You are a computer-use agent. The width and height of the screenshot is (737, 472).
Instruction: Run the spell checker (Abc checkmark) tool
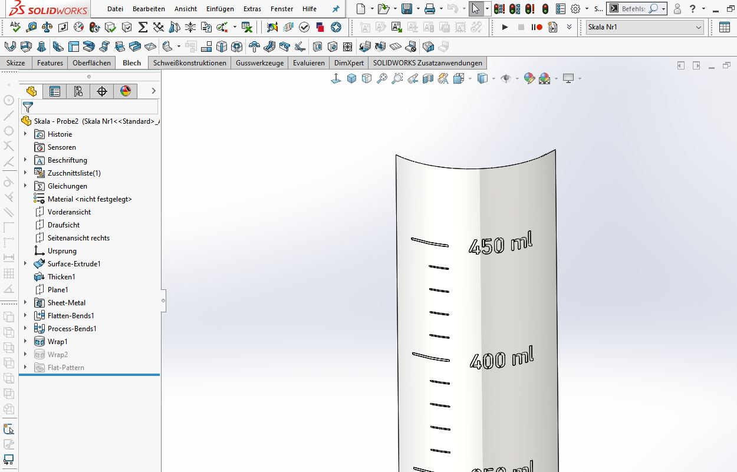pyautogui.click(x=15, y=27)
